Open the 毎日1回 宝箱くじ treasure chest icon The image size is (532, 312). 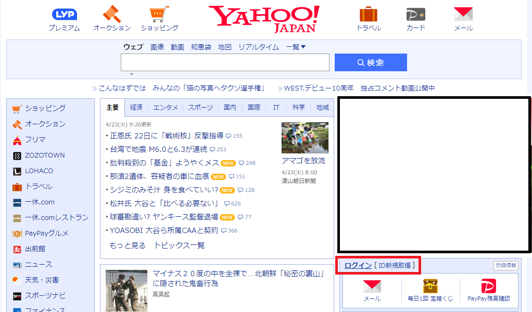[430, 286]
